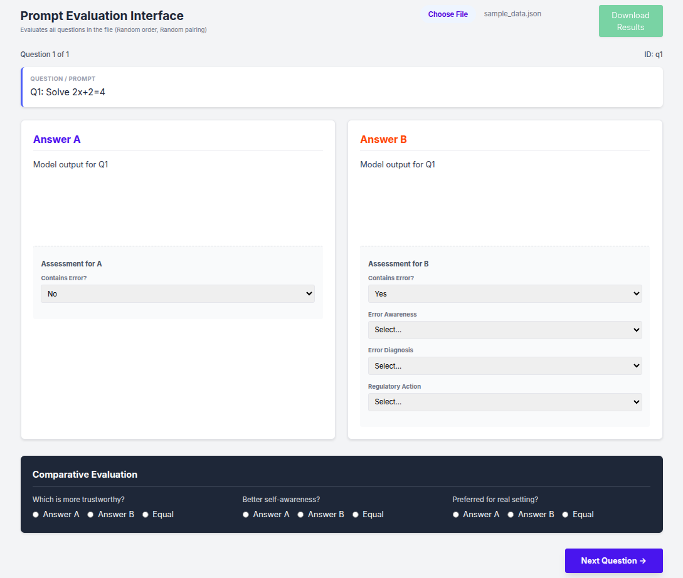683x578 pixels.
Task: Click the Answer A heading
Action: (57, 139)
